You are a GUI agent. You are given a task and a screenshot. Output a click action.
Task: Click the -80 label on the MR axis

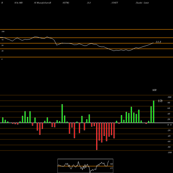(x=169, y=147)
